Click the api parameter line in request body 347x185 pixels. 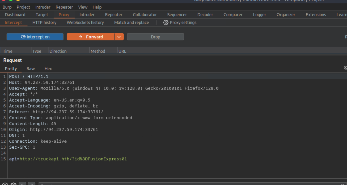(x=68, y=159)
